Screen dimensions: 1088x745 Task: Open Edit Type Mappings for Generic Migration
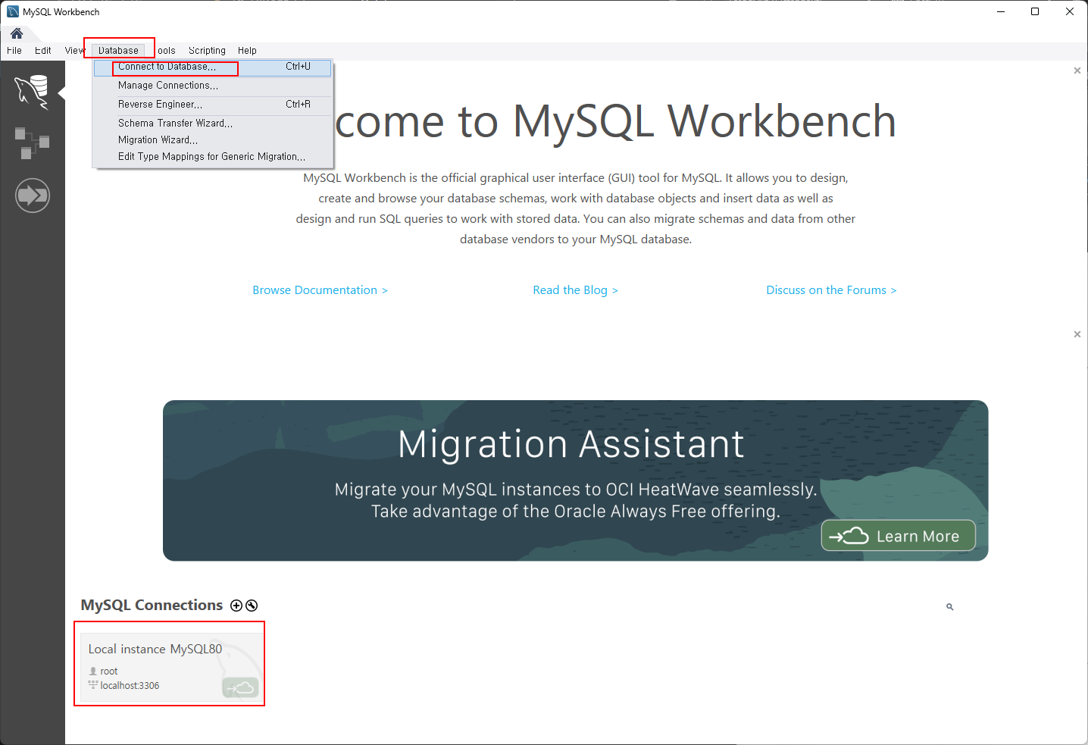213,156
